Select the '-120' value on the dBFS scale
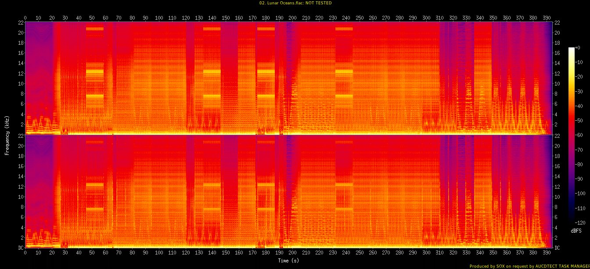 click(580, 223)
